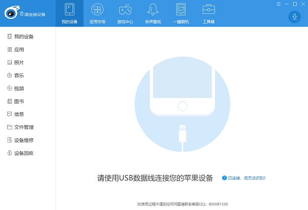The width and height of the screenshot is (308, 210).
Task: Open the 我的设备 tab in top toolbar
Action: point(69,13)
